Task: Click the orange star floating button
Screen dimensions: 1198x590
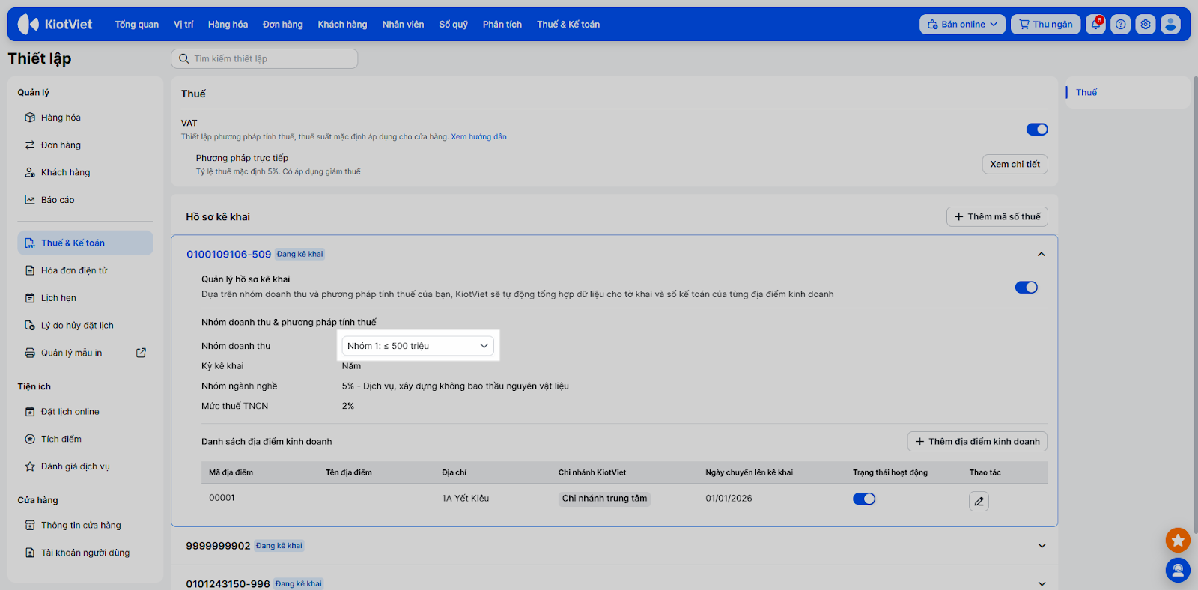Action: pyautogui.click(x=1178, y=540)
